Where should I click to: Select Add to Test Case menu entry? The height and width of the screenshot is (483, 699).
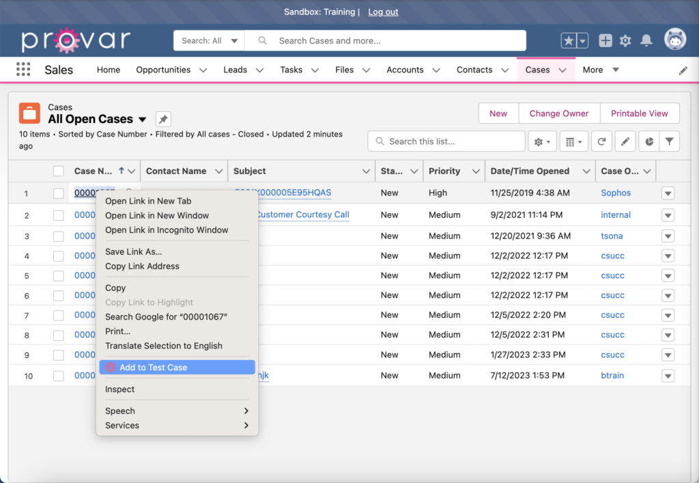point(154,367)
